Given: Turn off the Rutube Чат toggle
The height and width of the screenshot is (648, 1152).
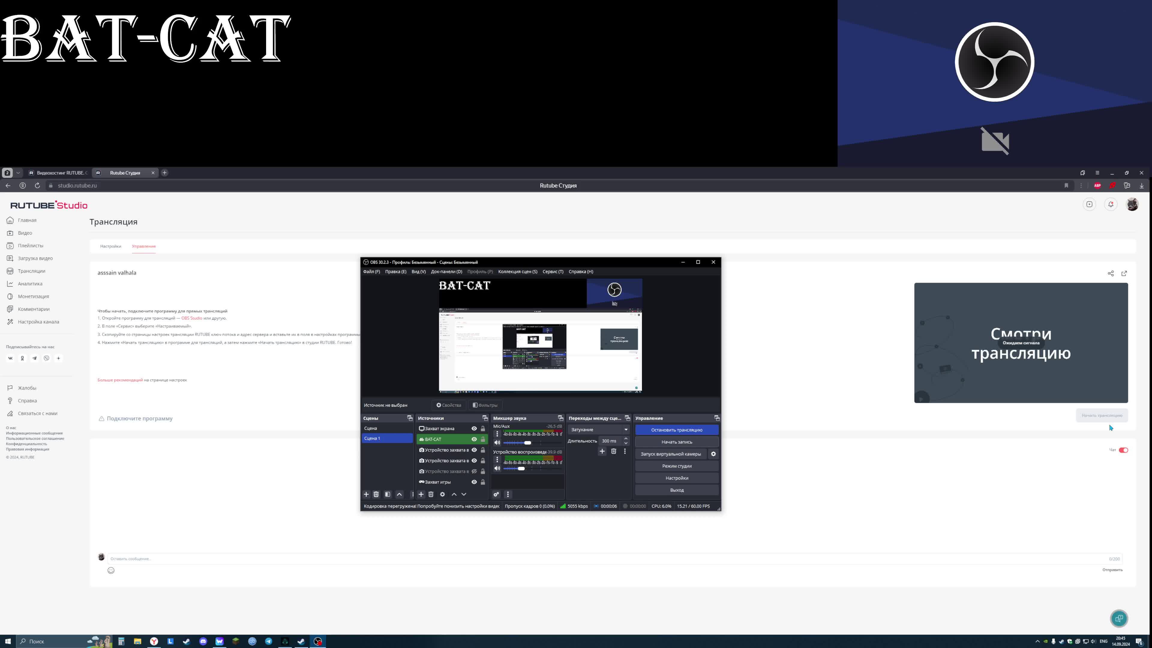Looking at the screenshot, I should tap(1123, 450).
